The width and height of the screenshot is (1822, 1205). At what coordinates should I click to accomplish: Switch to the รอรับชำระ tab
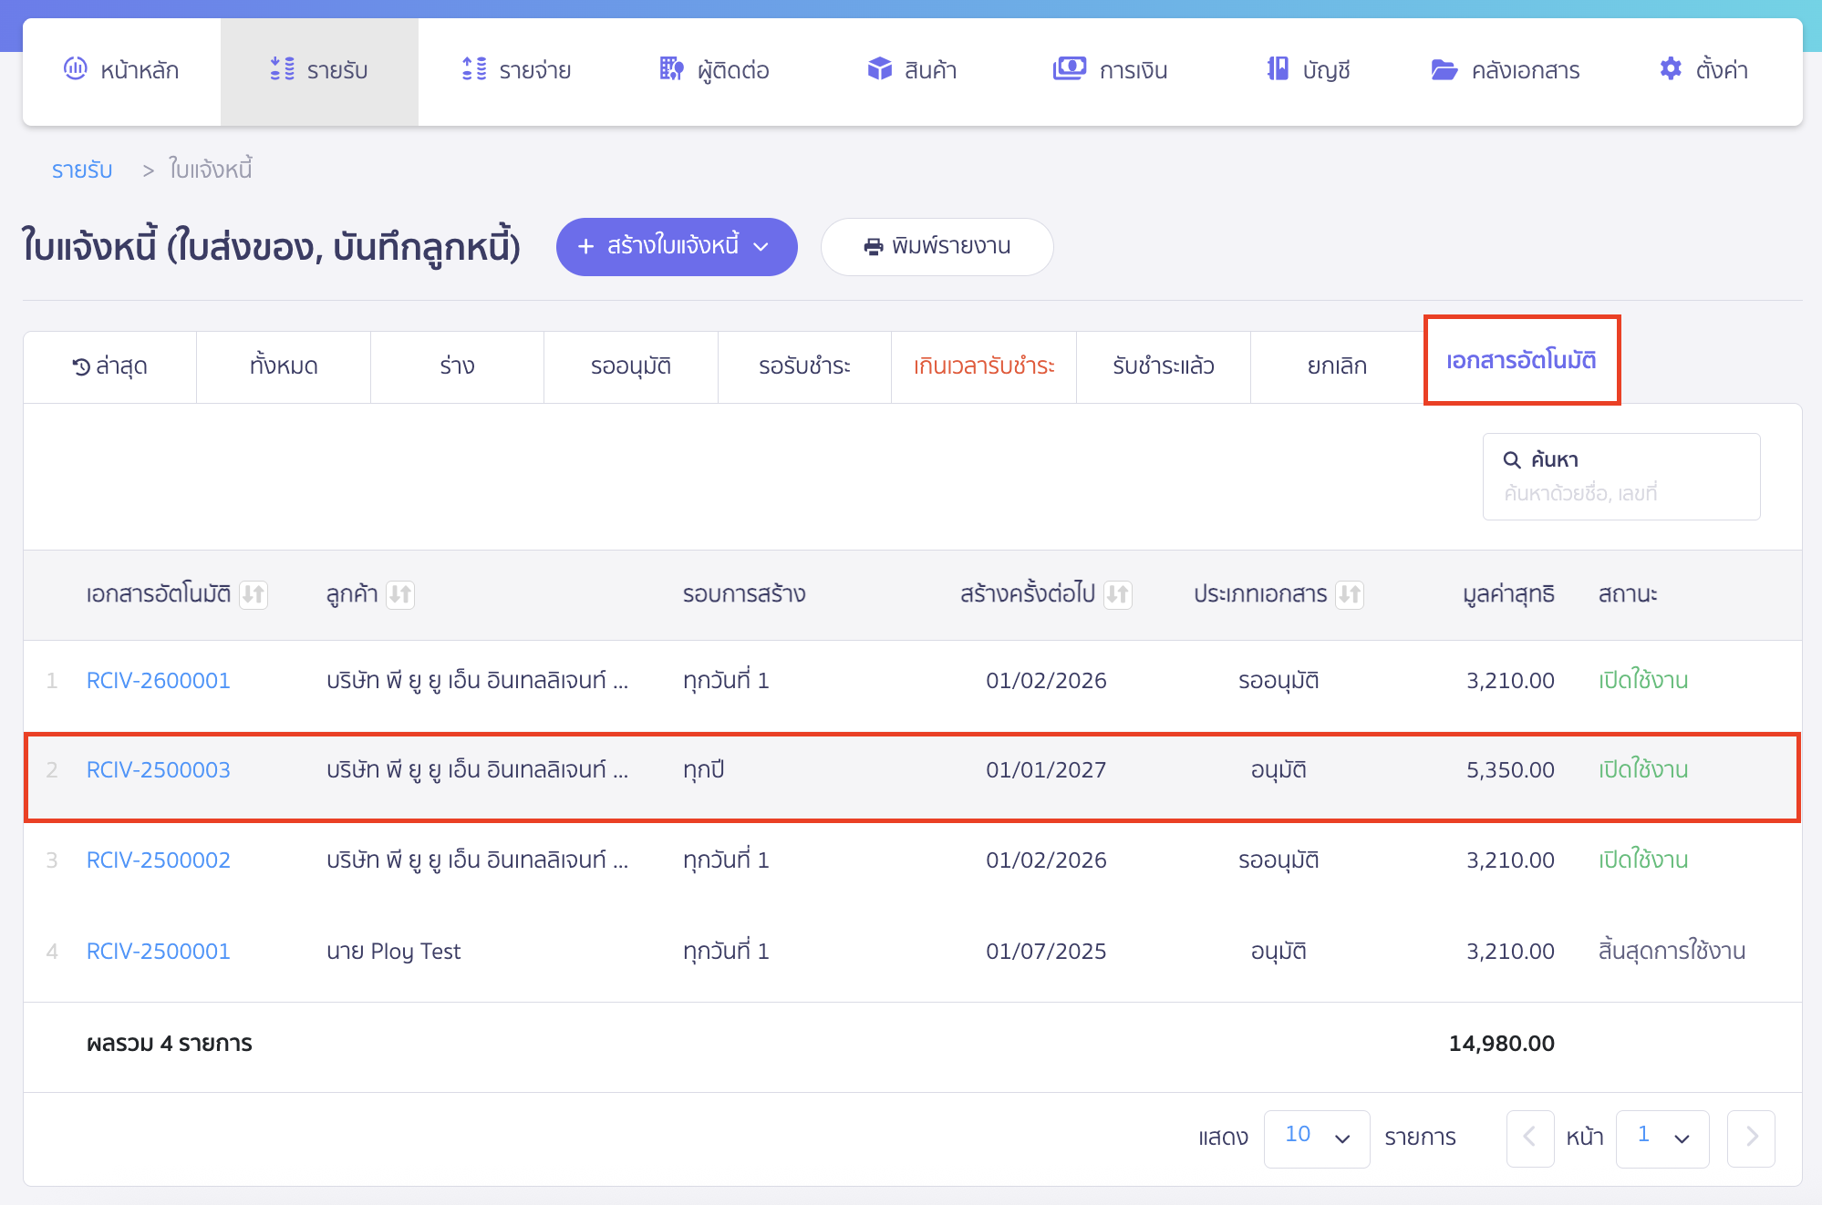point(803,366)
